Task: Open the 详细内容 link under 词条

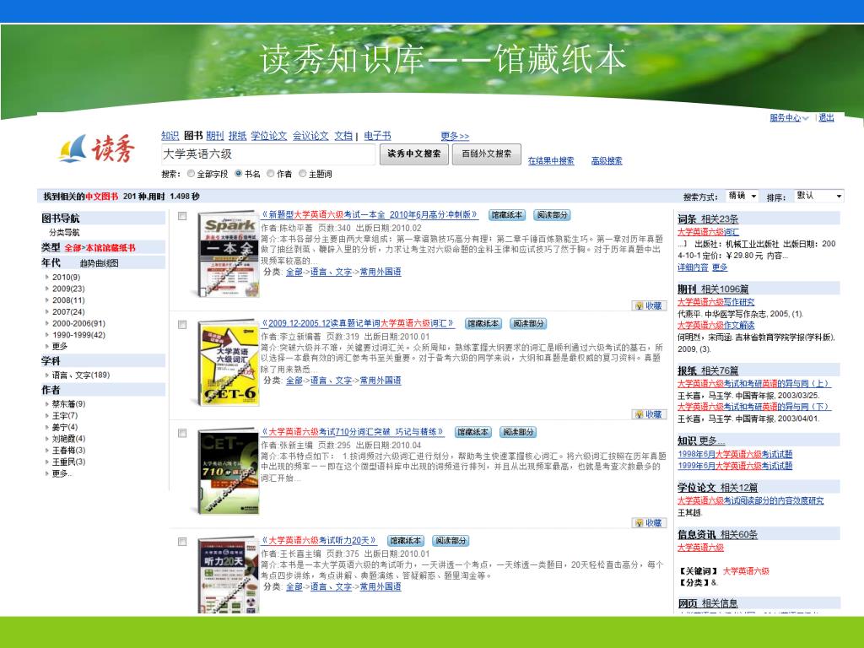Action: coord(693,267)
